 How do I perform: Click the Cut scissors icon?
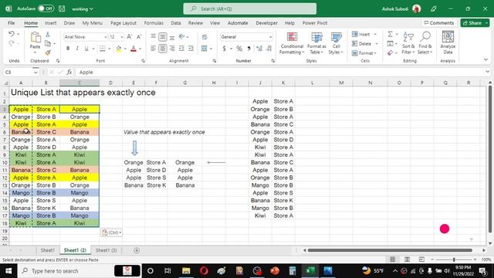[x=48, y=34]
